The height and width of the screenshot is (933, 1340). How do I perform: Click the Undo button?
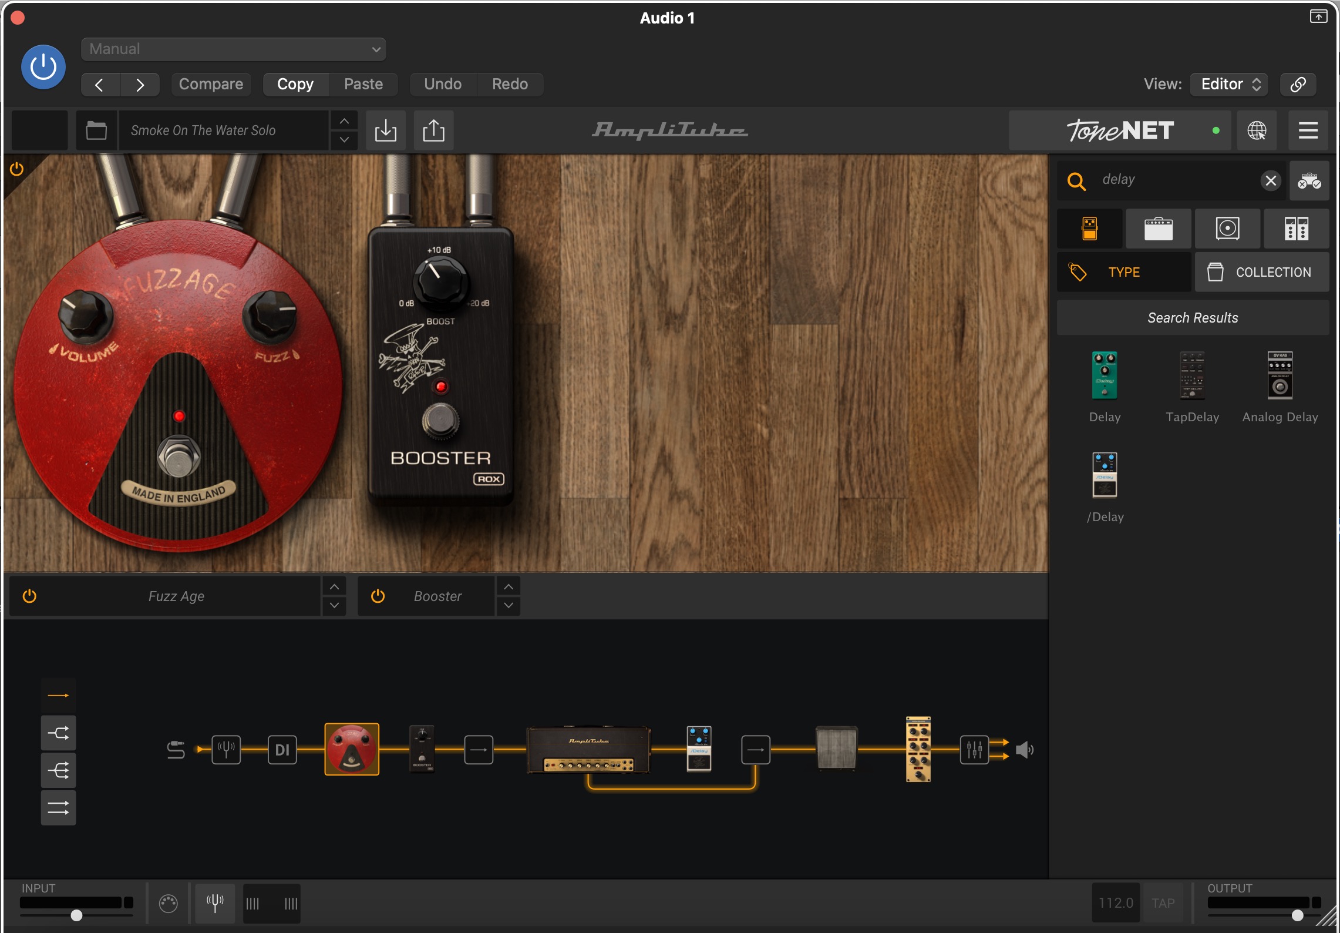tap(443, 85)
